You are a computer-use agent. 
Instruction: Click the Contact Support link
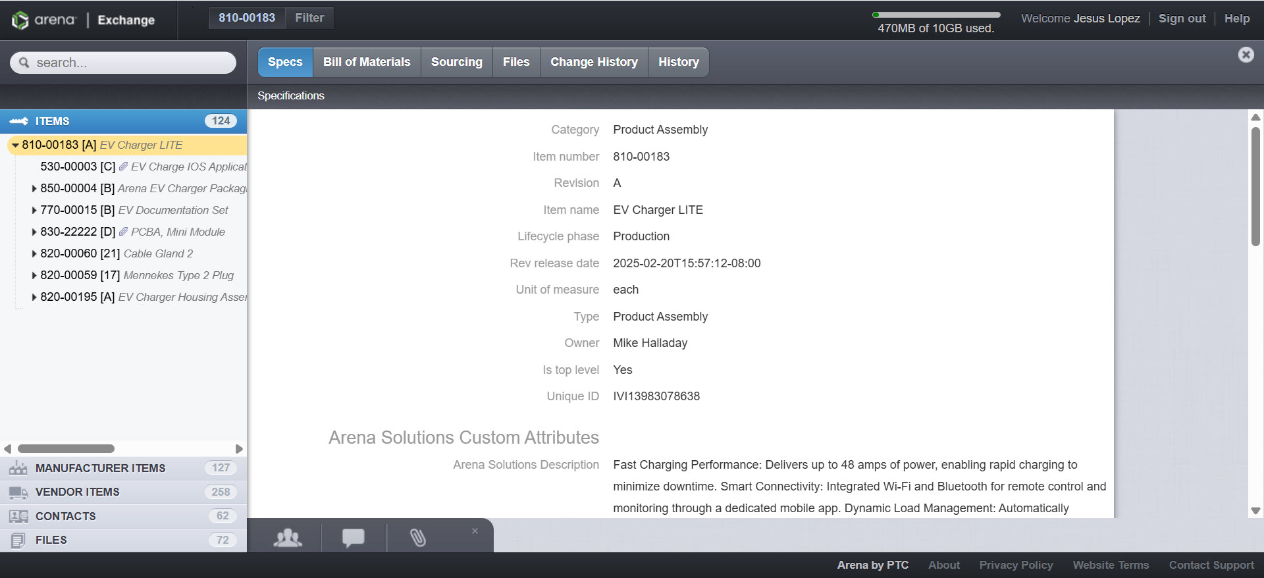pos(1211,565)
